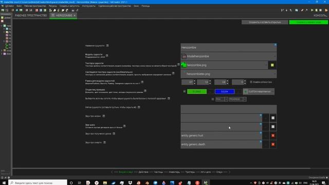This screenshot has width=329, height=185.
Task: Click the Windows taskbar search box
Action: [38, 183]
